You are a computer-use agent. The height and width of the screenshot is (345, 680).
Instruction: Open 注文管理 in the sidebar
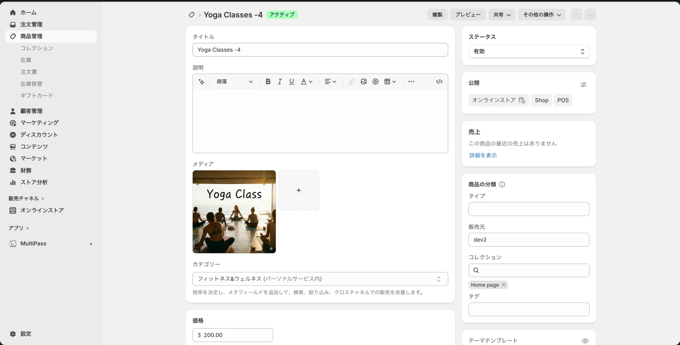[x=51, y=24]
